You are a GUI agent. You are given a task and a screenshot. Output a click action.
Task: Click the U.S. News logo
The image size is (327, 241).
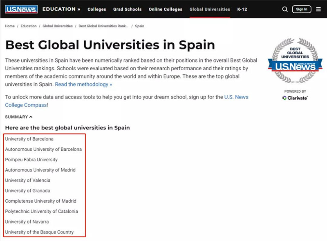pyautogui.click(x=21, y=9)
